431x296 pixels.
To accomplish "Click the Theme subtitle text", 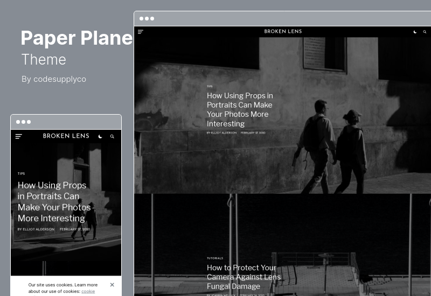I will tap(44, 59).
